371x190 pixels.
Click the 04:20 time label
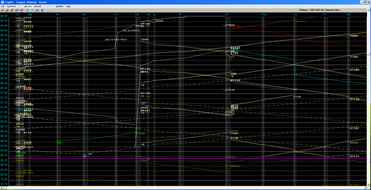[x=4, y=16]
